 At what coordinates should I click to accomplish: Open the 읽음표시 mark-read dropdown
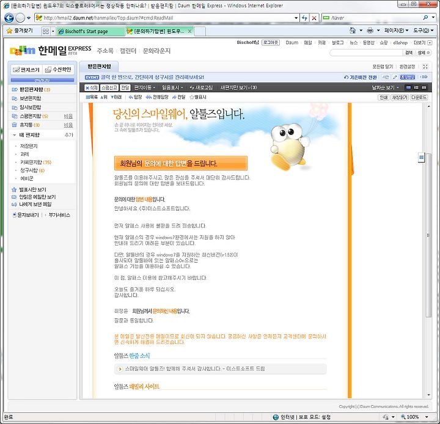click(x=172, y=87)
